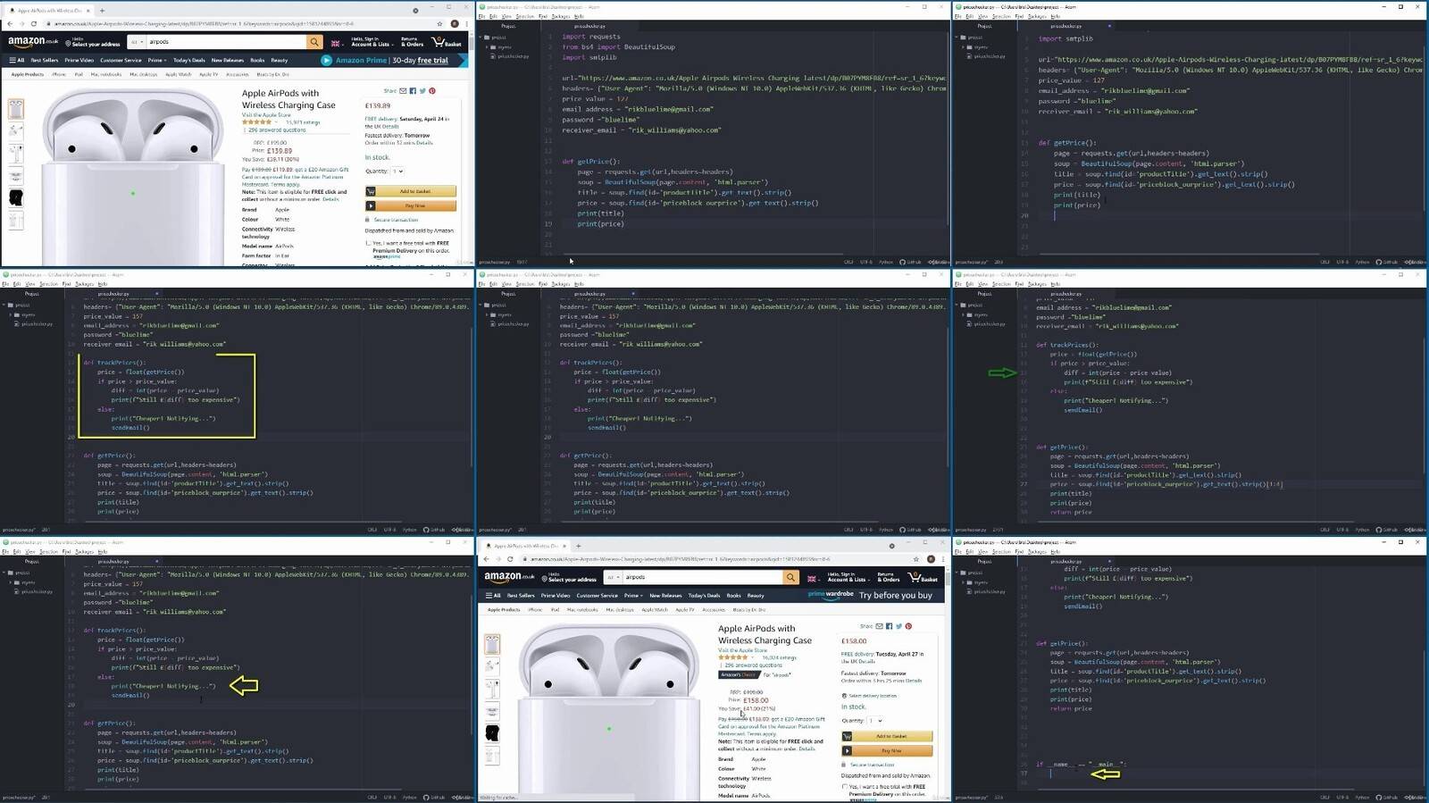Open Returns & Orders in the bottom-middle Amazon window
The width and height of the screenshot is (1429, 803).
tap(888, 578)
